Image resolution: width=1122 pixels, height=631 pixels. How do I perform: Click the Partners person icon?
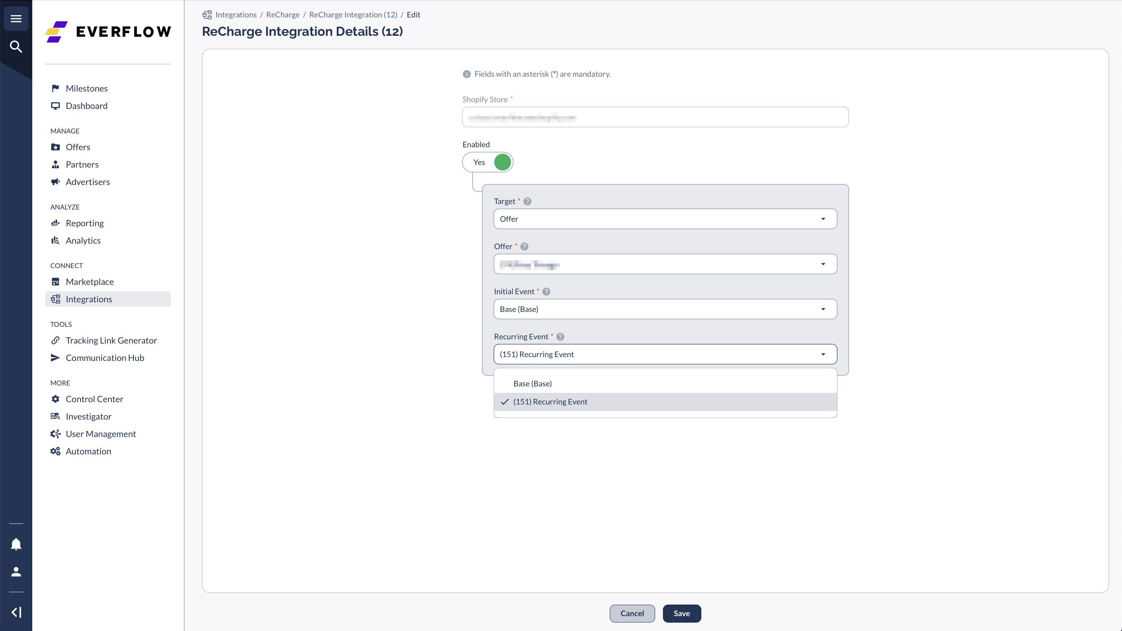[55, 164]
